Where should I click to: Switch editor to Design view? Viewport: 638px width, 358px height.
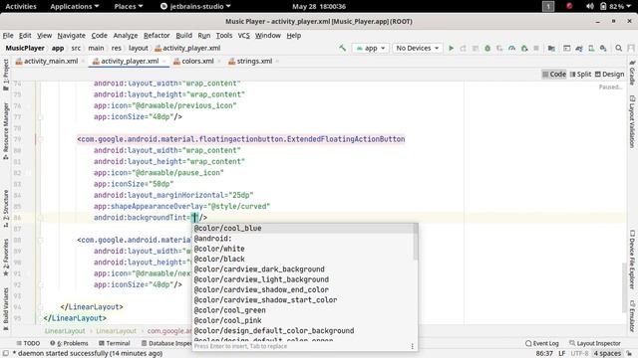[609, 74]
